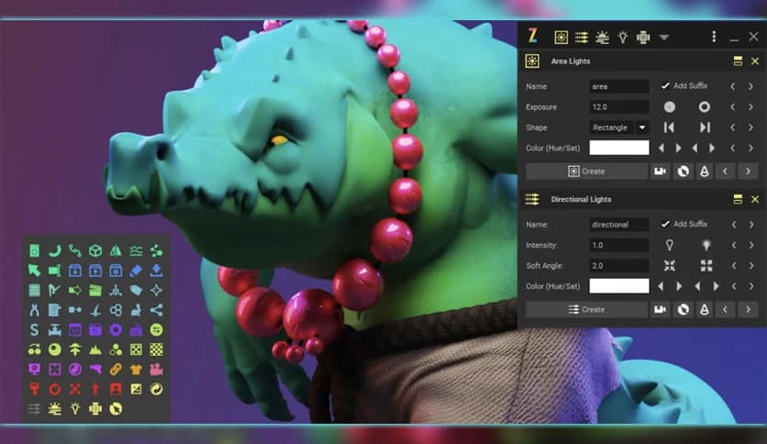Click right chevron on the Exposure row
The width and height of the screenshot is (767, 444).
750,107
